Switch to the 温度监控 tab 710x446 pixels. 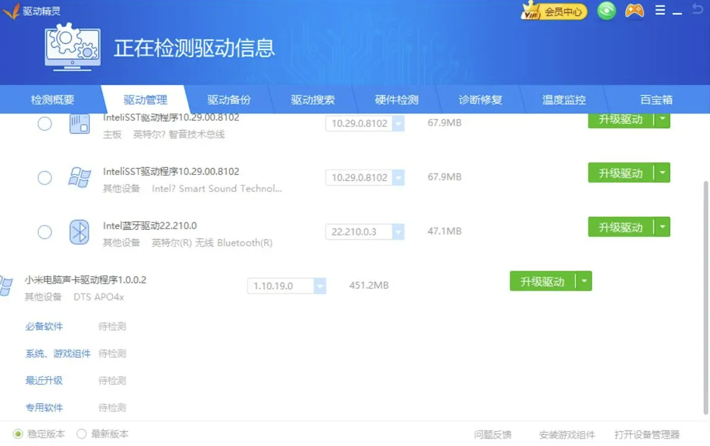[564, 100]
